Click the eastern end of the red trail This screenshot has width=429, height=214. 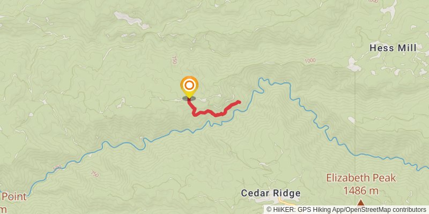239,102
